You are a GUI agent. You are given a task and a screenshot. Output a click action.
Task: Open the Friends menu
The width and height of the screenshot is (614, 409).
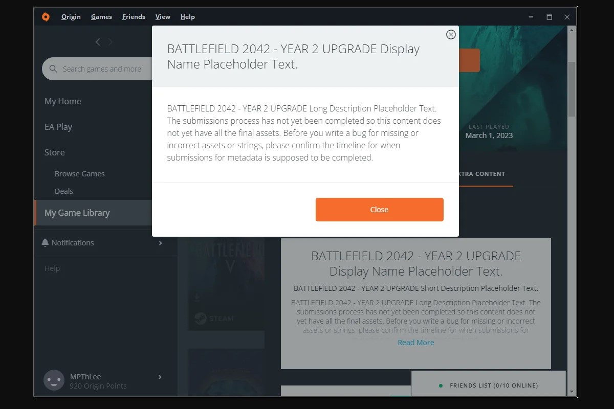point(134,17)
